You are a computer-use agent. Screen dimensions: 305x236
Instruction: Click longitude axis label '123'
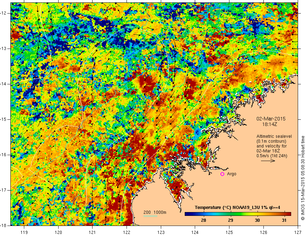[161, 232]
